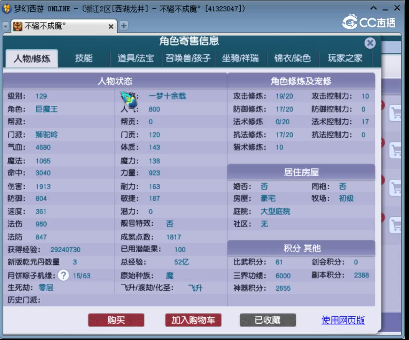The width and height of the screenshot is (409, 340).
Task: Click the 猎术修炼 value 10
Action: pyautogui.click(x=280, y=147)
